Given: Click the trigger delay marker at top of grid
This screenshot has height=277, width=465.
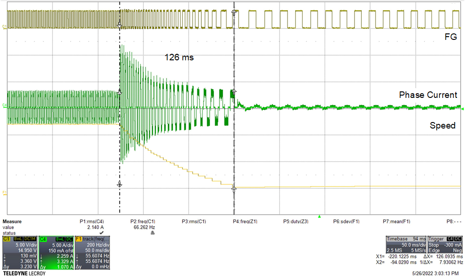Looking at the screenshot, I should [x=234, y=7].
